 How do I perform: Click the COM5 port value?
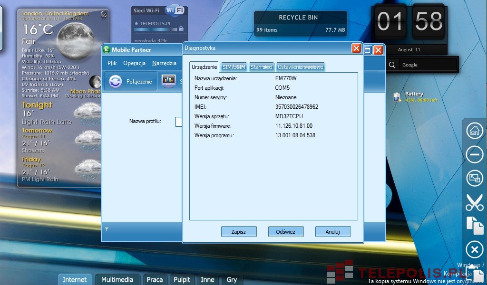282,88
